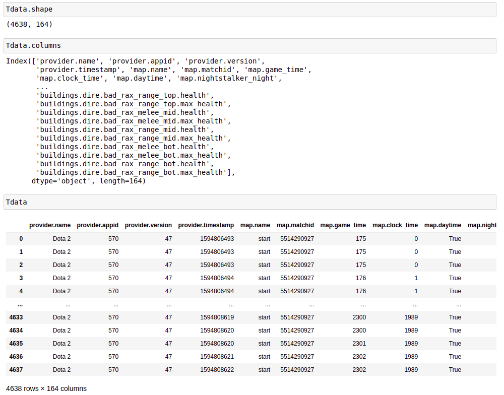Image resolution: width=504 pixels, height=395 pixels.
Task: Select row index 4637 label
Action: click(16, 370)
